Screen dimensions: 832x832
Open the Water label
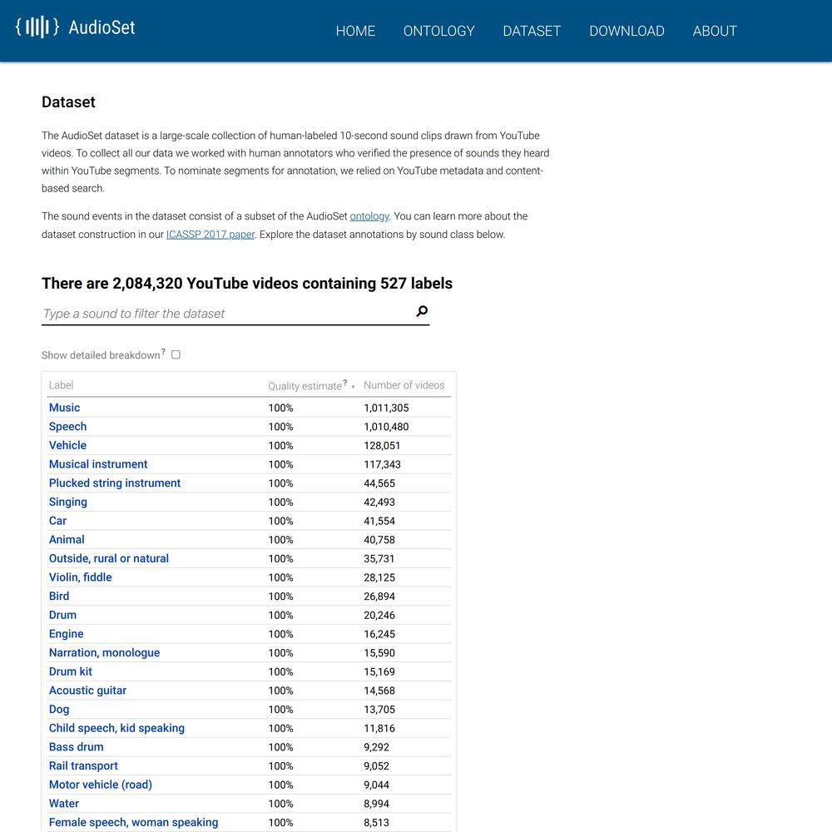pos(64,804)
